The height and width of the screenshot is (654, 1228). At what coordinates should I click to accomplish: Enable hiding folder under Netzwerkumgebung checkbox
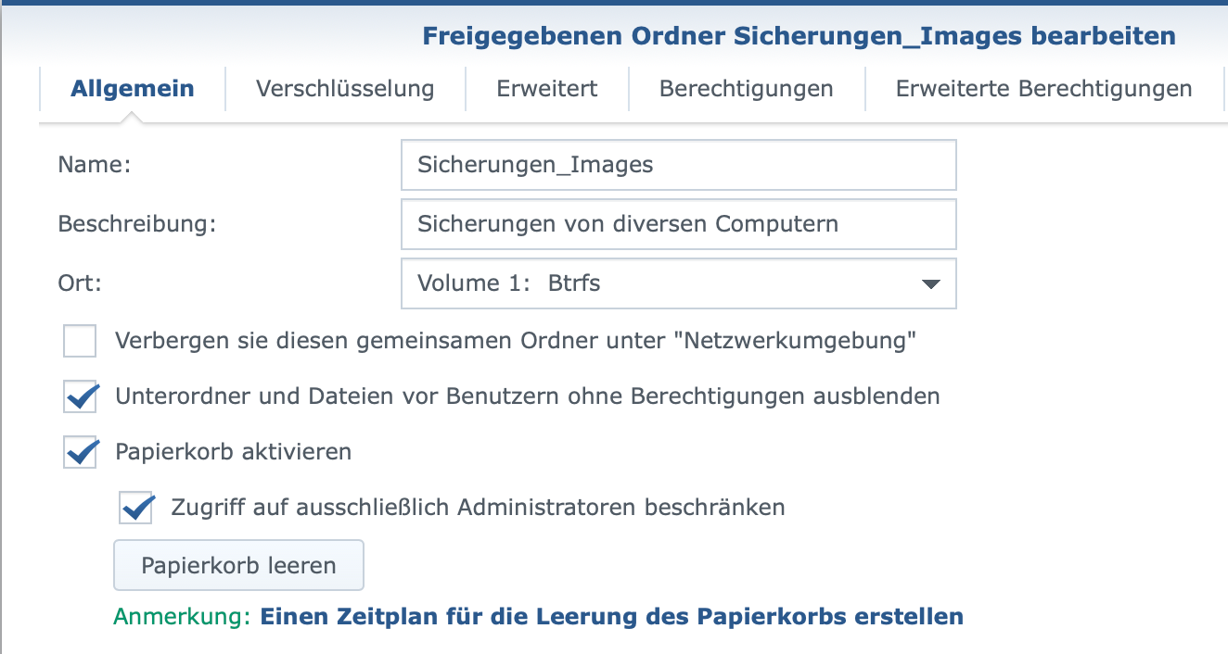click(80, 341)
